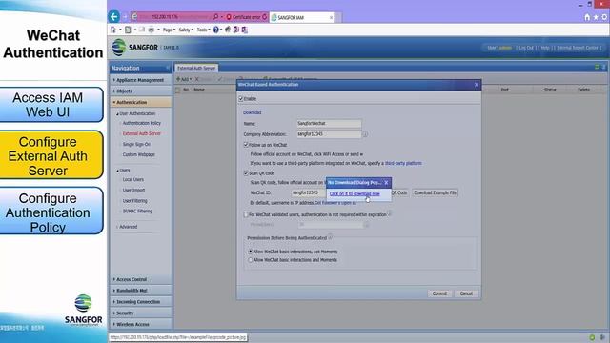Click the red Certificate error shield
This screenshot has height=343, width=610.
click(x=229, y=17)
